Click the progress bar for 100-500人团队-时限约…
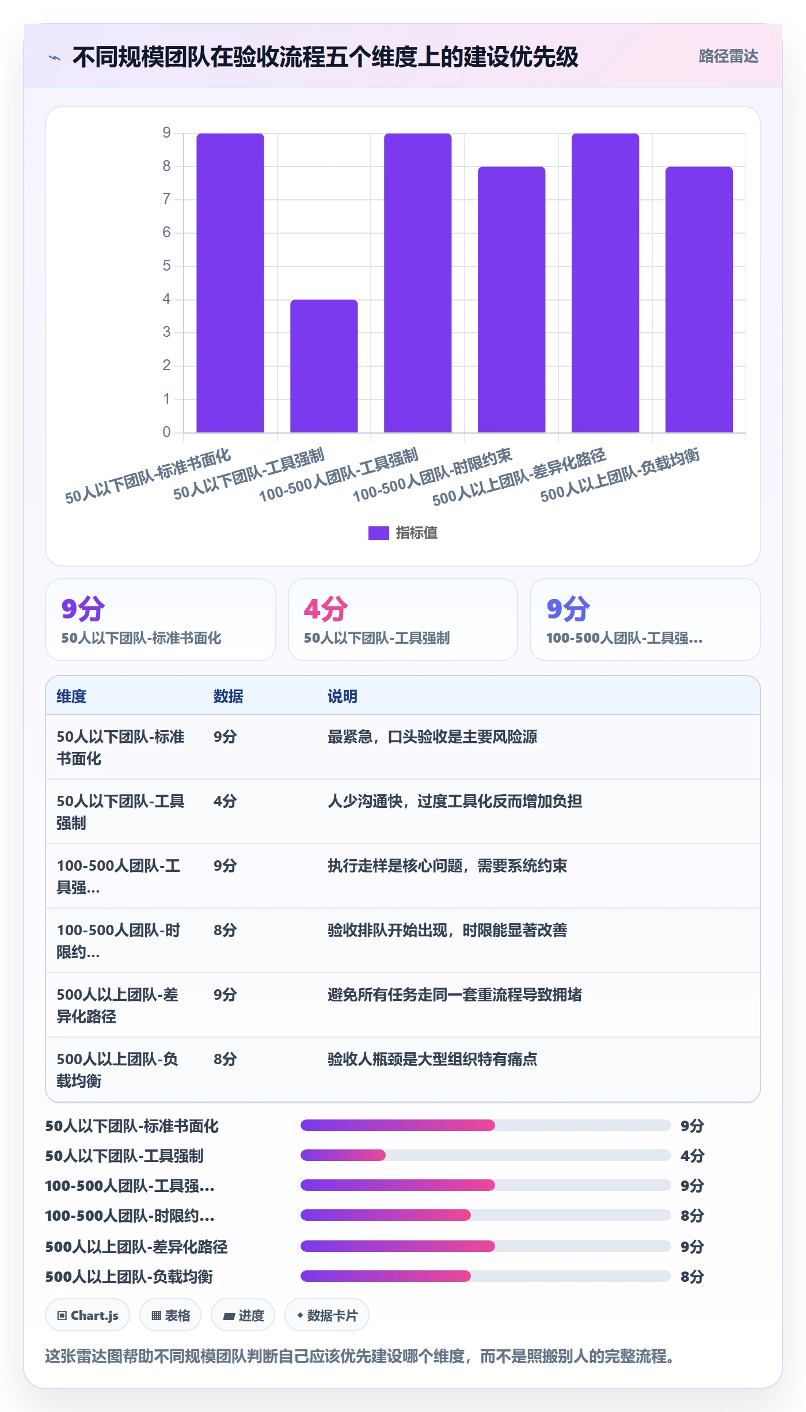Image resolution: width=806 pixels, height=1412 pixels. (x=486, y=1215)
